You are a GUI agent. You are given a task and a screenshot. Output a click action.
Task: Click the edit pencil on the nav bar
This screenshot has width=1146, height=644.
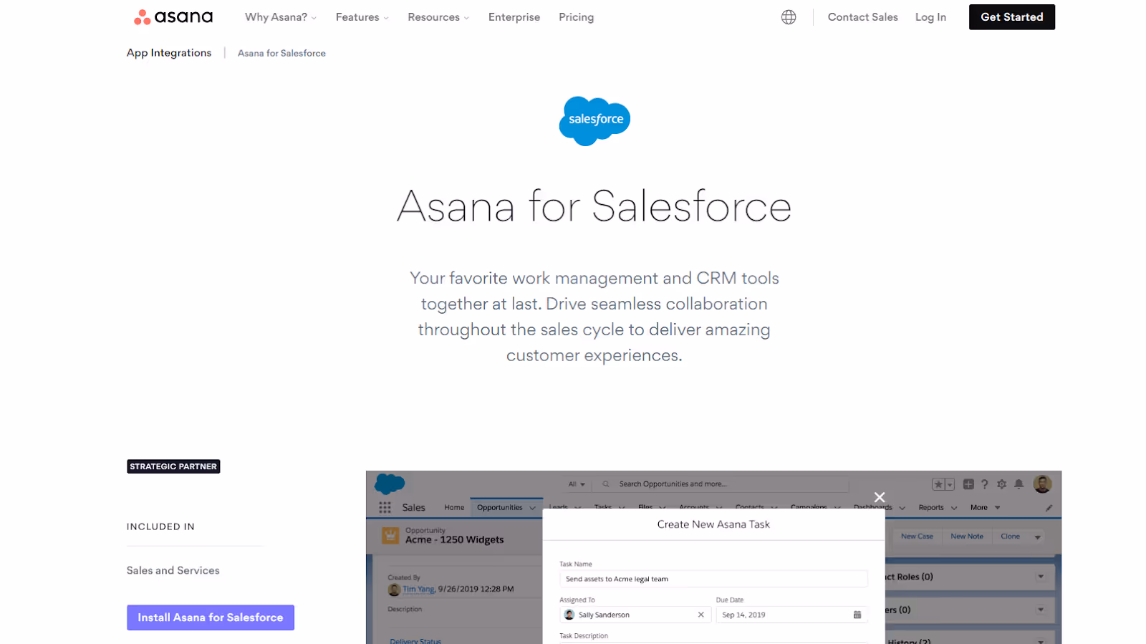[x=1049, y=508]
